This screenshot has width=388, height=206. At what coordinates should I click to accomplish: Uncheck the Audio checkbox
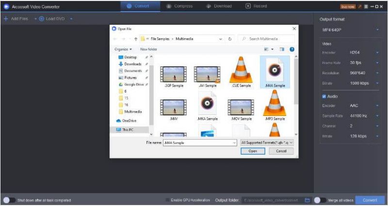[x=324, y=96]
